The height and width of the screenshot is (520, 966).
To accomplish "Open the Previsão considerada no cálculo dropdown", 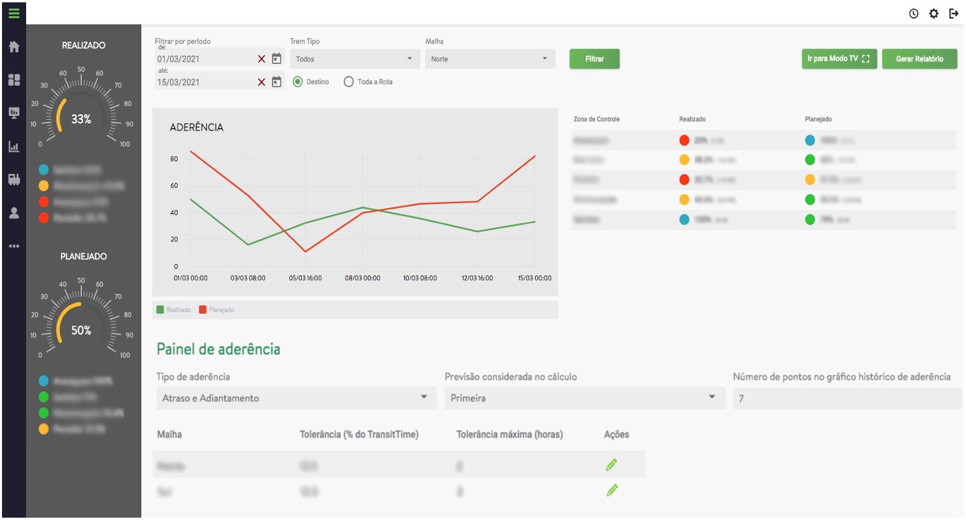I will pos(584,398).
